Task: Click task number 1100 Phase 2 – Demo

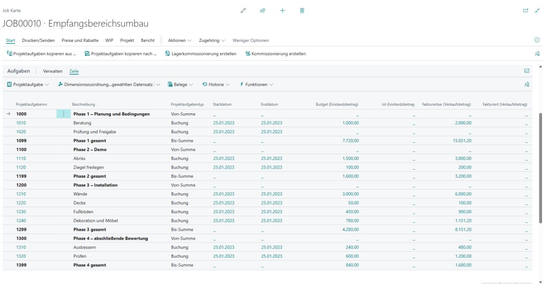Action: click(x=21, y=150)
